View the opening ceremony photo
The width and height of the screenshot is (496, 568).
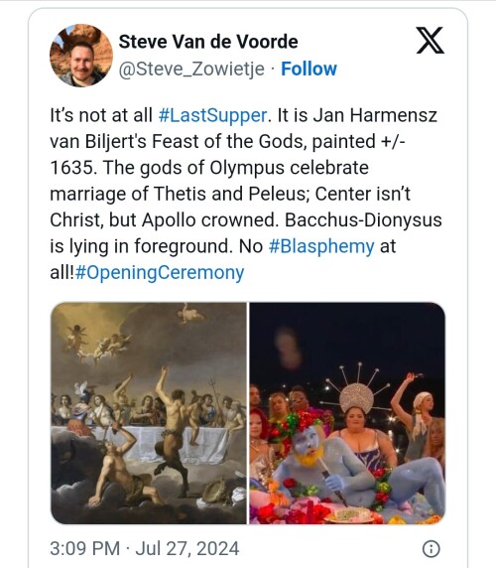click(x=347, y=413)
